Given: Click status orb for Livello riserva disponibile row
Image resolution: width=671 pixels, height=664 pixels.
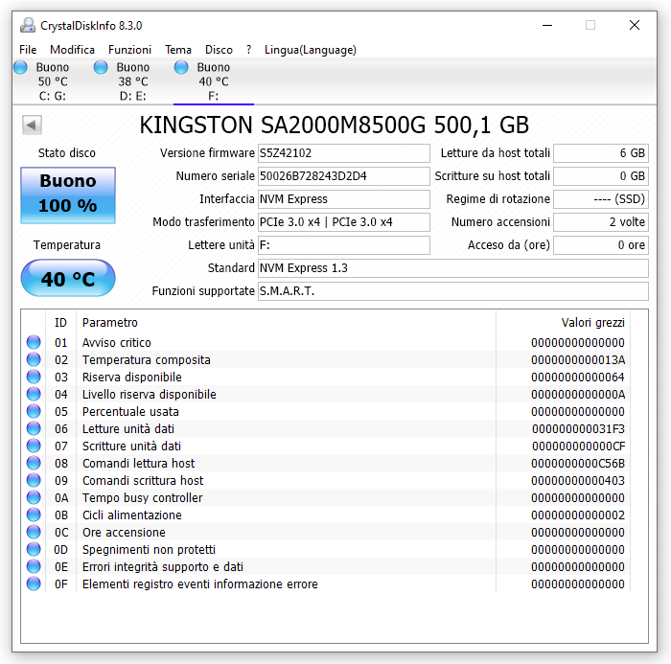Looking at the screenshot, I should 34,394.
